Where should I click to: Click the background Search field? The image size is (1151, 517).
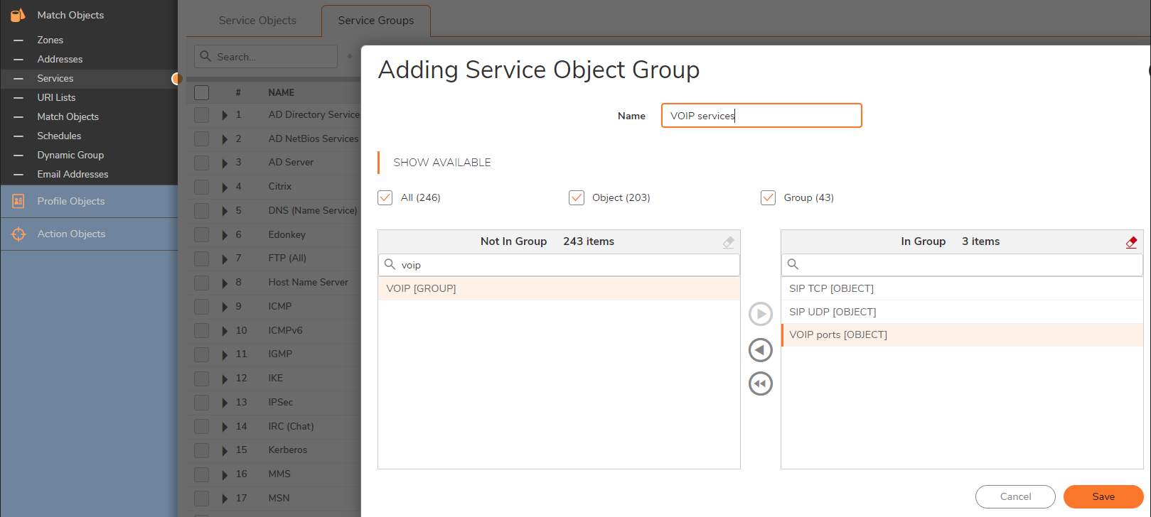[x=266, y=56]
